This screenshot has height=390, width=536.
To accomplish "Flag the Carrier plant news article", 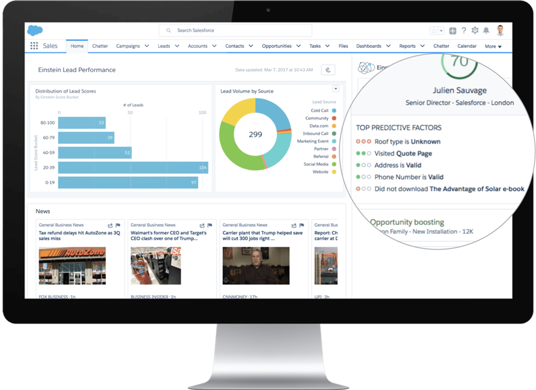I will [x=302, y=225].
